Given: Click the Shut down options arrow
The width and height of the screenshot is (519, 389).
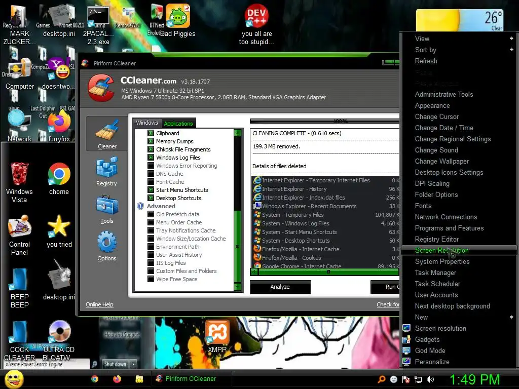Looking at the screenshot, I should 133,364.
